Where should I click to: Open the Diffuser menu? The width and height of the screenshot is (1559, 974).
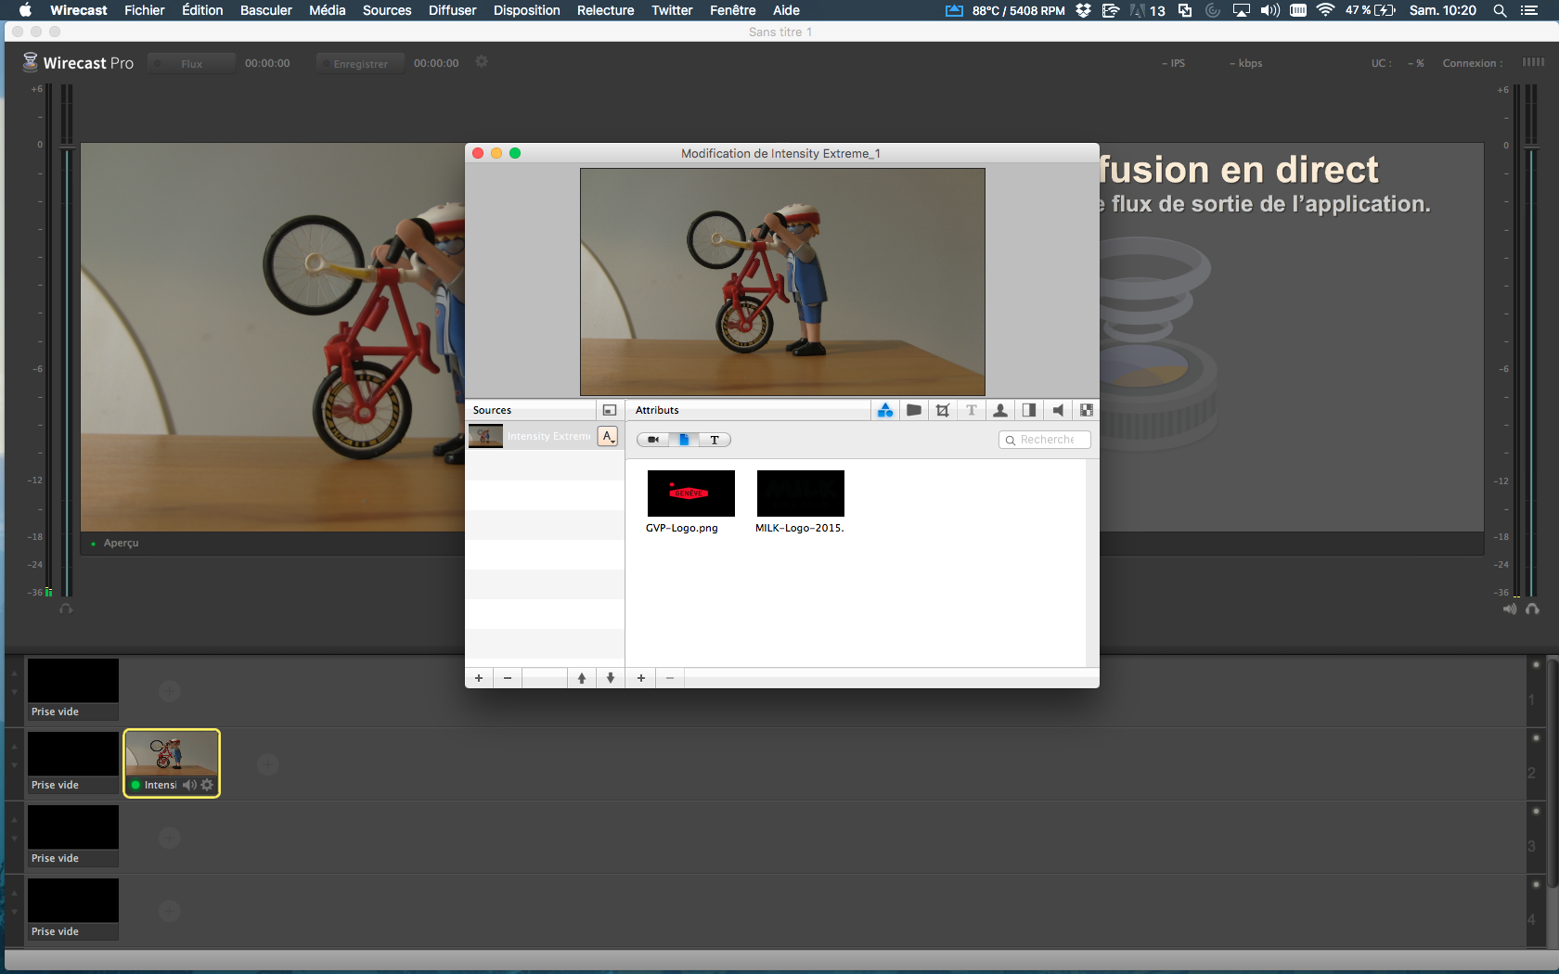click(452, 10)
